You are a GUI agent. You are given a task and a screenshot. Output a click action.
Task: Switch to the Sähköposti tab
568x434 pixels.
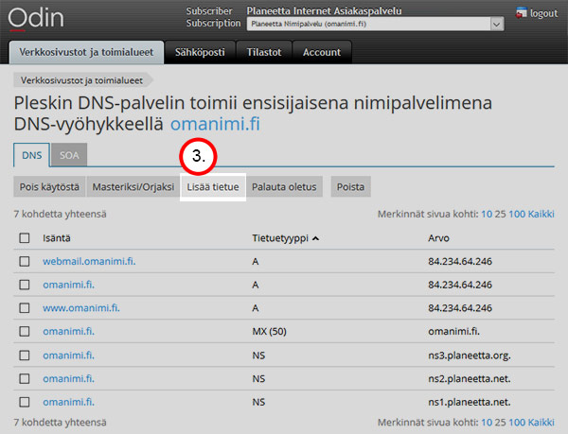200,52
